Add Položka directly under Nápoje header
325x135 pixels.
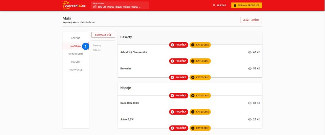pyautogui.click(x=179, y=96)
